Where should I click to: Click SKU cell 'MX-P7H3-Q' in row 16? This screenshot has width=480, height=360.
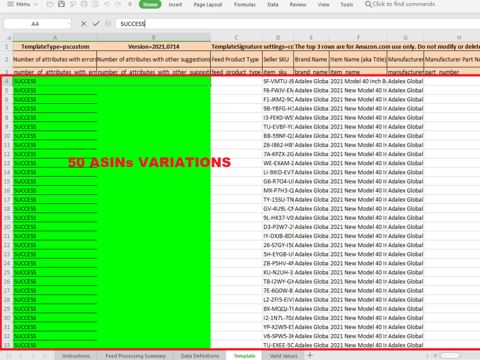278,191
